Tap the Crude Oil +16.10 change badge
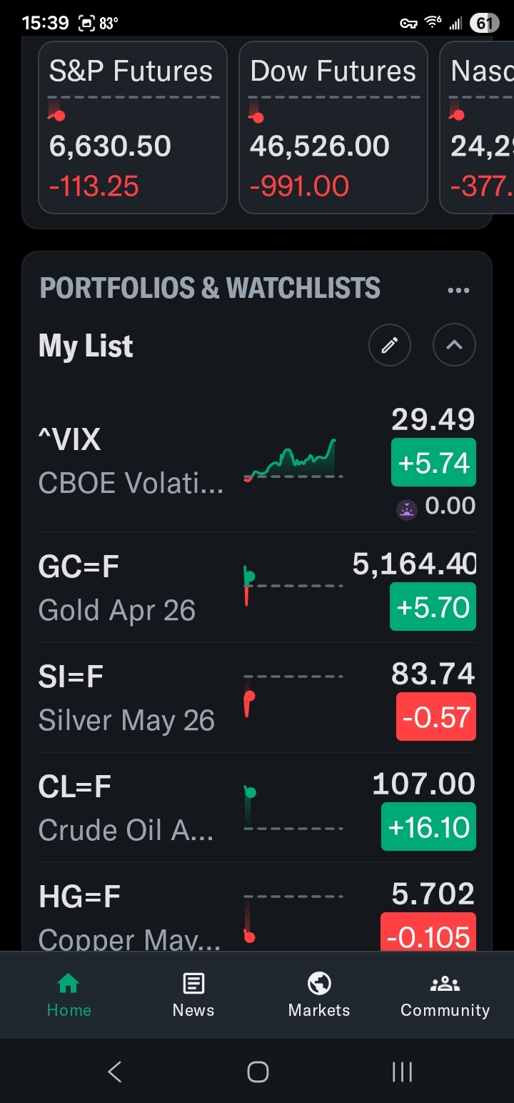The image size is (514, 1103). coord(429,827)
